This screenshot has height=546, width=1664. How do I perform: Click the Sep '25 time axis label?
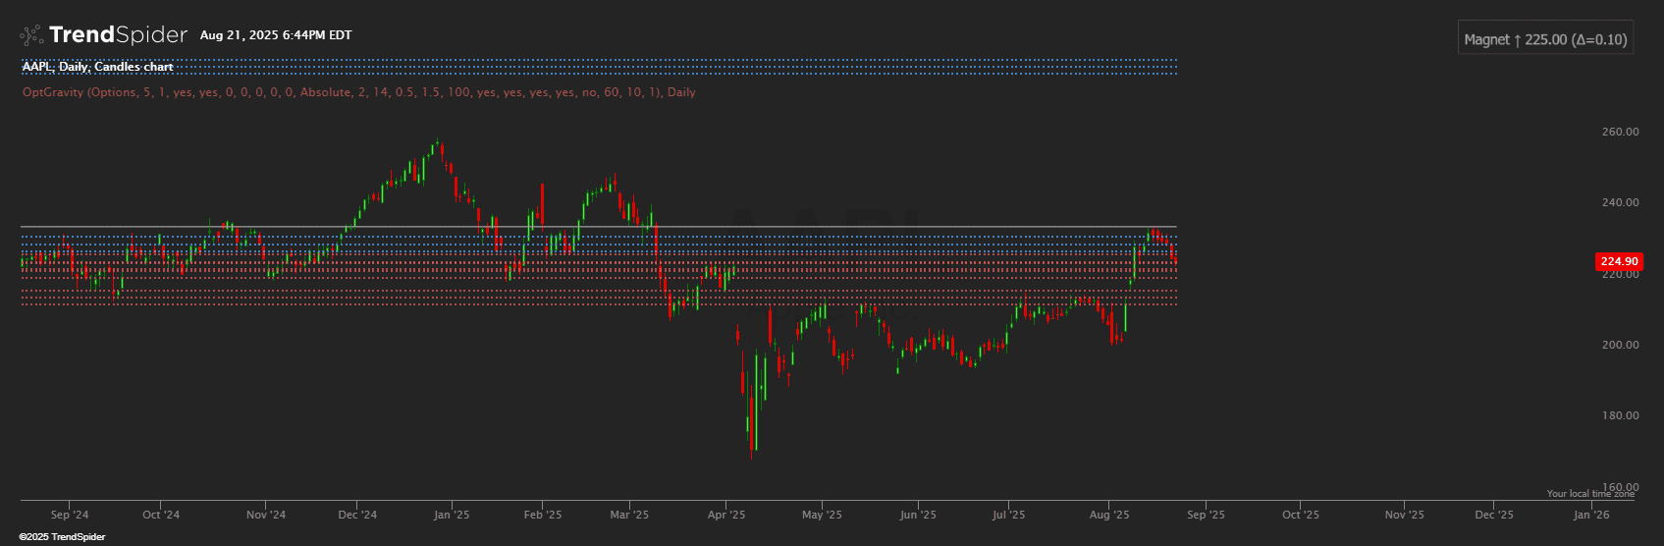click(1206, 515)
